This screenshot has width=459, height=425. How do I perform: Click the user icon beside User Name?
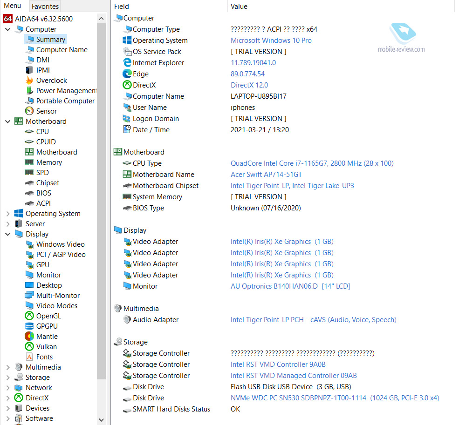(127, 108)
